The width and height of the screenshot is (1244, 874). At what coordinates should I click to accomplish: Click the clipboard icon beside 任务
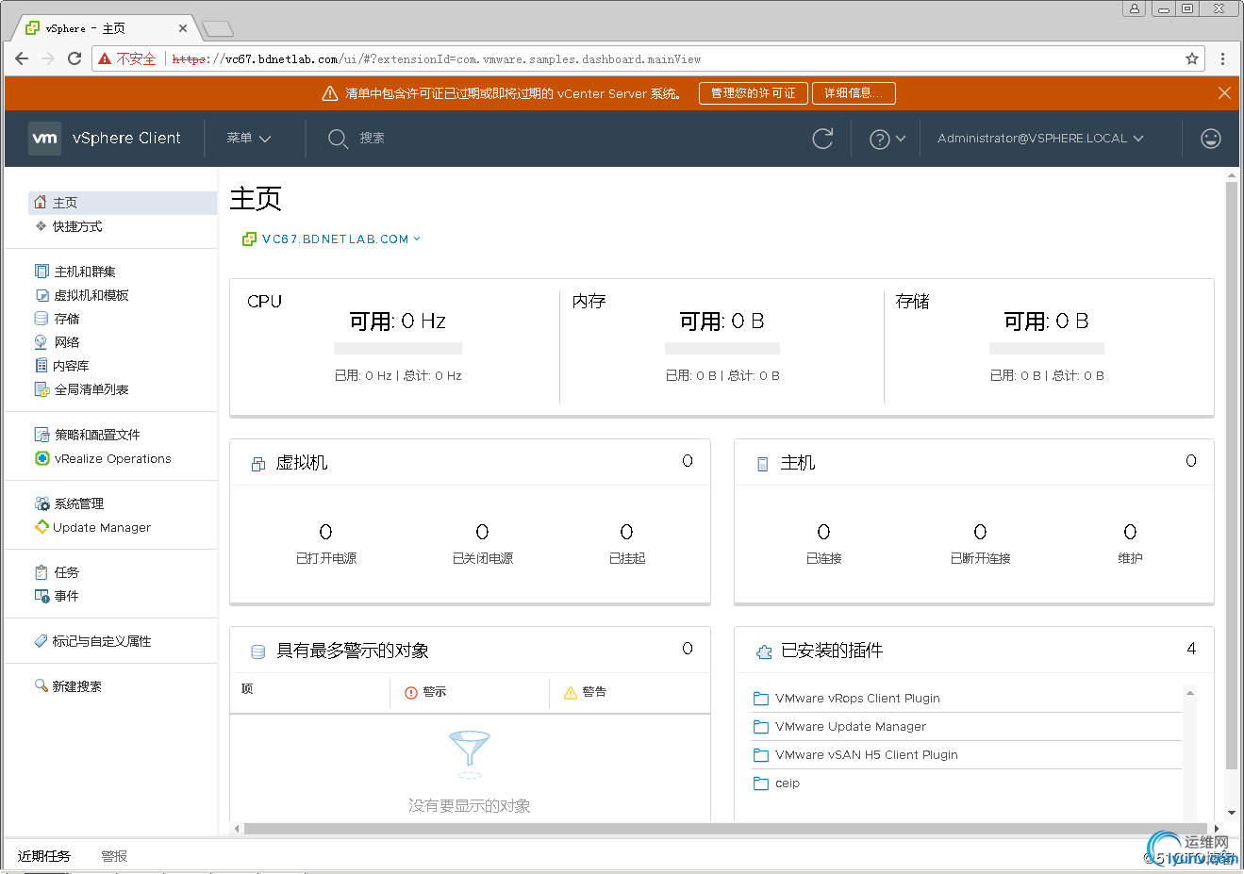click(x=41, y=572)
